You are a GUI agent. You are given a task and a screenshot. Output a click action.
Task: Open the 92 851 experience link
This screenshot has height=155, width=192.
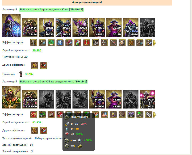pyautogui.click(x=37, y=123)
